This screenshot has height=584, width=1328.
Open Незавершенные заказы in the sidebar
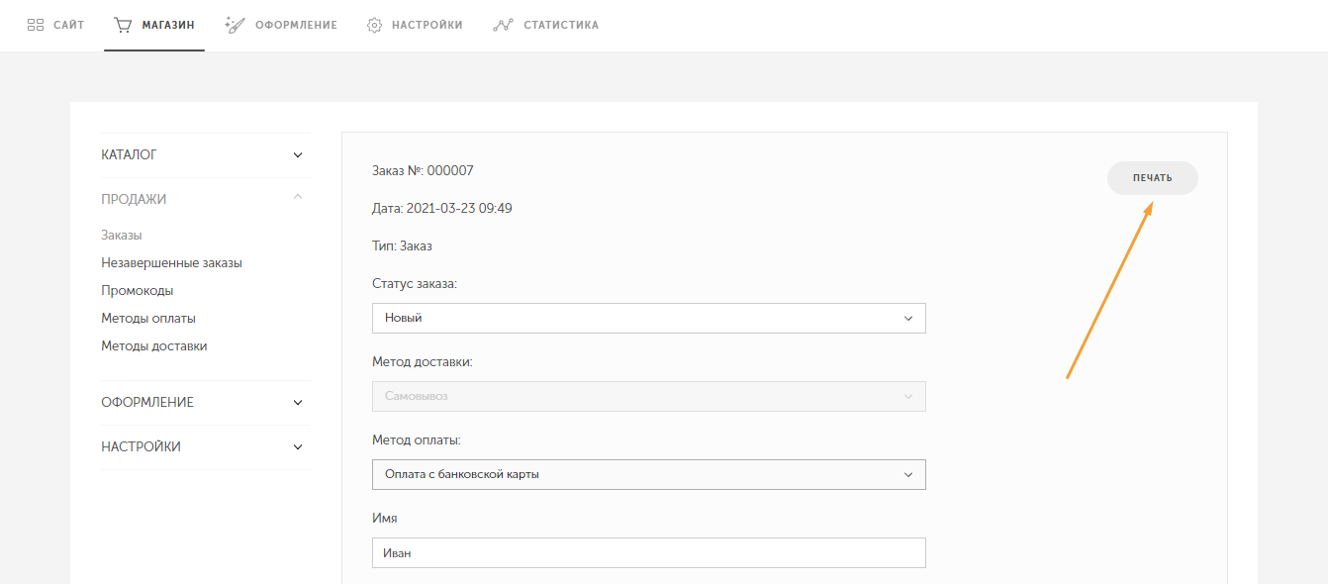(171, 263)
